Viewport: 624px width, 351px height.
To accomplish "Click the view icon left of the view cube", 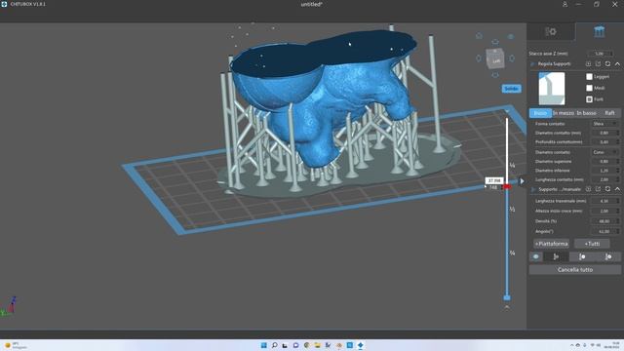I will click(479, 58).
